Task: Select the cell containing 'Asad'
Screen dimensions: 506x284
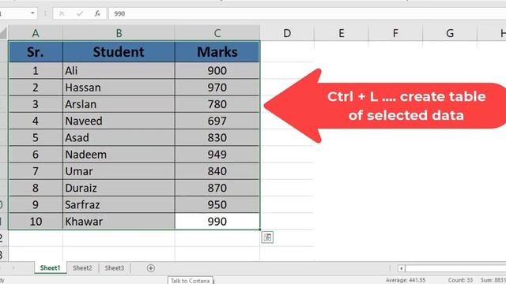Action: click(x=119, y=137)
